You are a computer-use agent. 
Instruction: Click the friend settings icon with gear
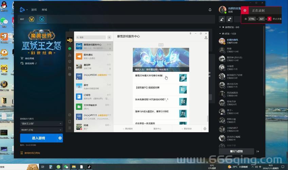coord(230,19)
